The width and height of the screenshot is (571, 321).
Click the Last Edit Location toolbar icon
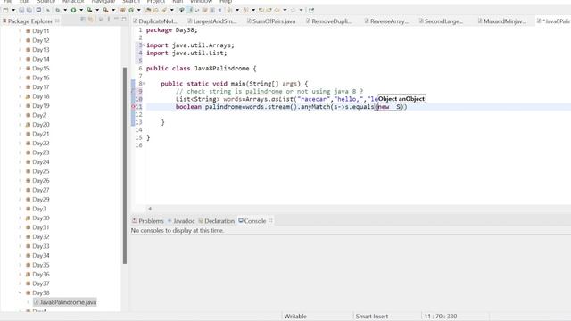click(x=261, y=10)
